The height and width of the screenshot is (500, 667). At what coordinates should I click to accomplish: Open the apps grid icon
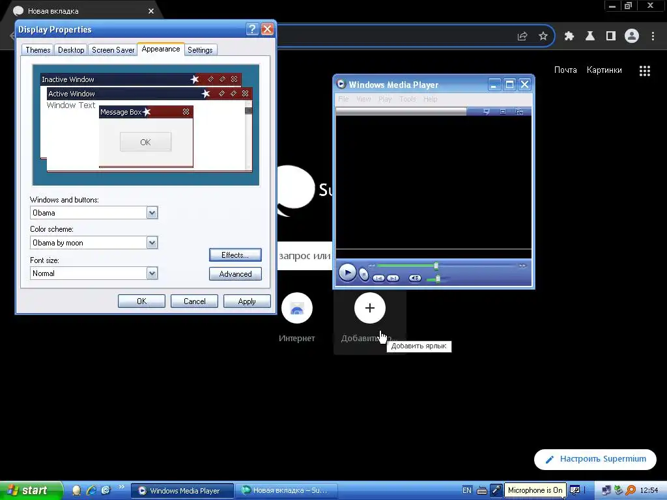click(645, 70)
